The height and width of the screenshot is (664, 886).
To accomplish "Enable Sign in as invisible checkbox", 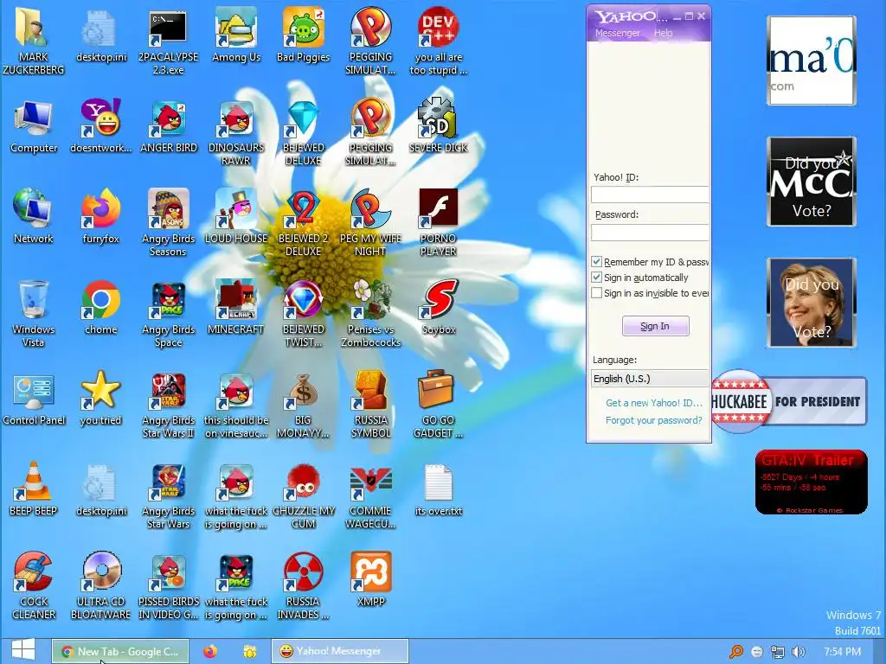I will [597, 293].
